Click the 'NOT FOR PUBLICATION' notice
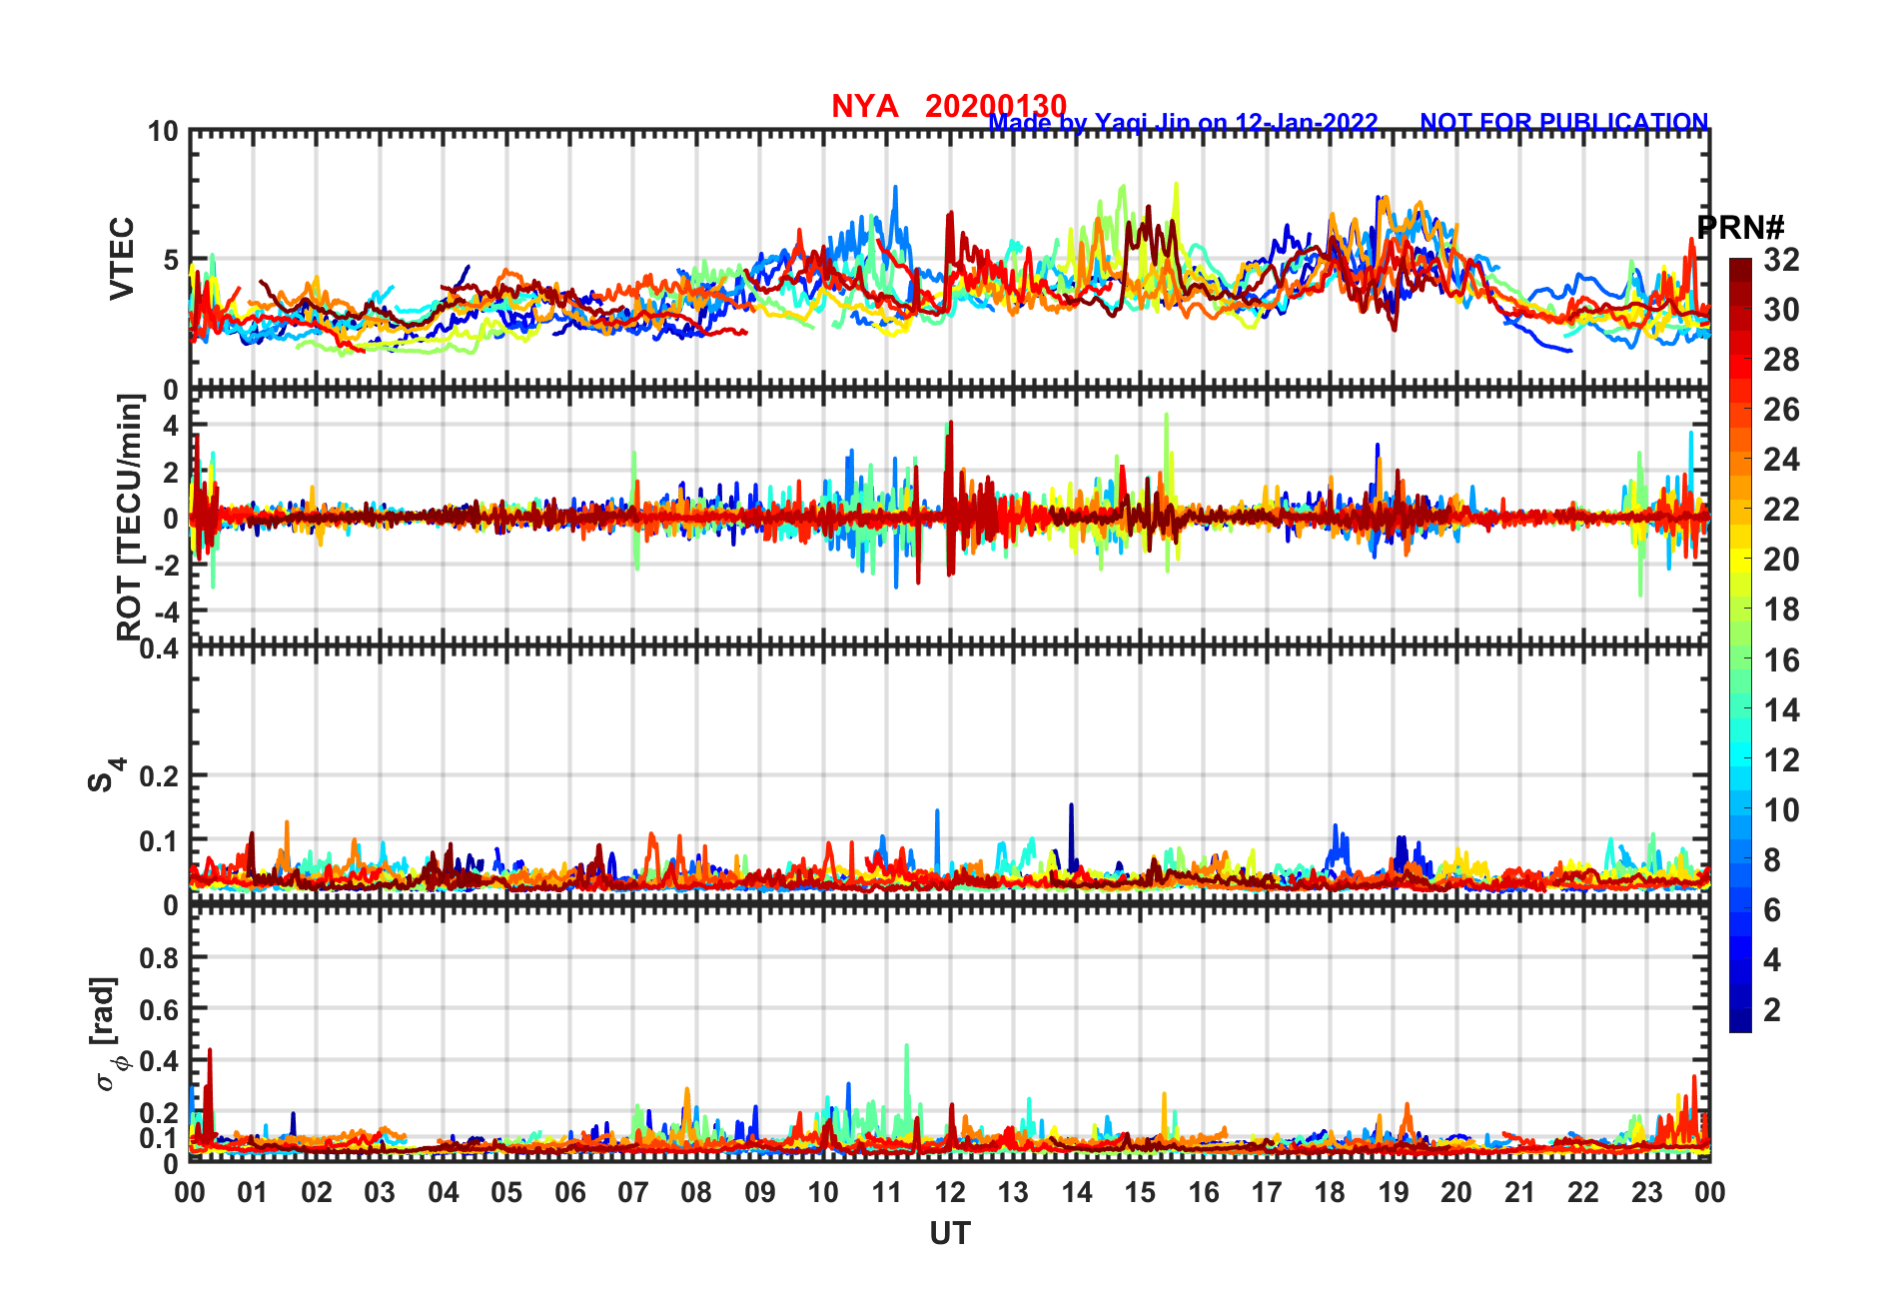Image resolution: width=1900 pixels, height=1291 pixels. (x=1564, y=122)
